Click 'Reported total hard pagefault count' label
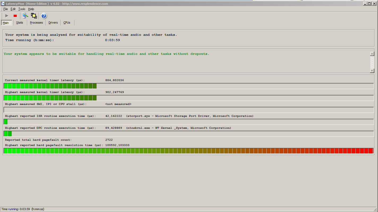 (38, 140)
